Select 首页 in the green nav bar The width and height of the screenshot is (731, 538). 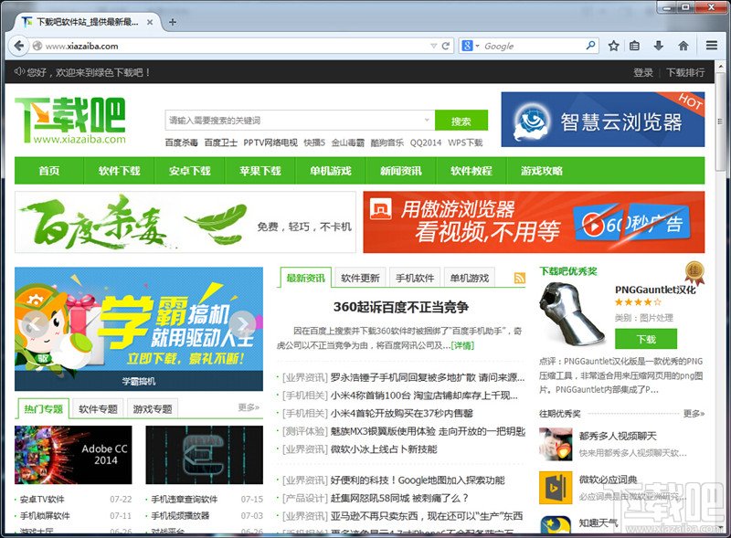tap(49, 171)
